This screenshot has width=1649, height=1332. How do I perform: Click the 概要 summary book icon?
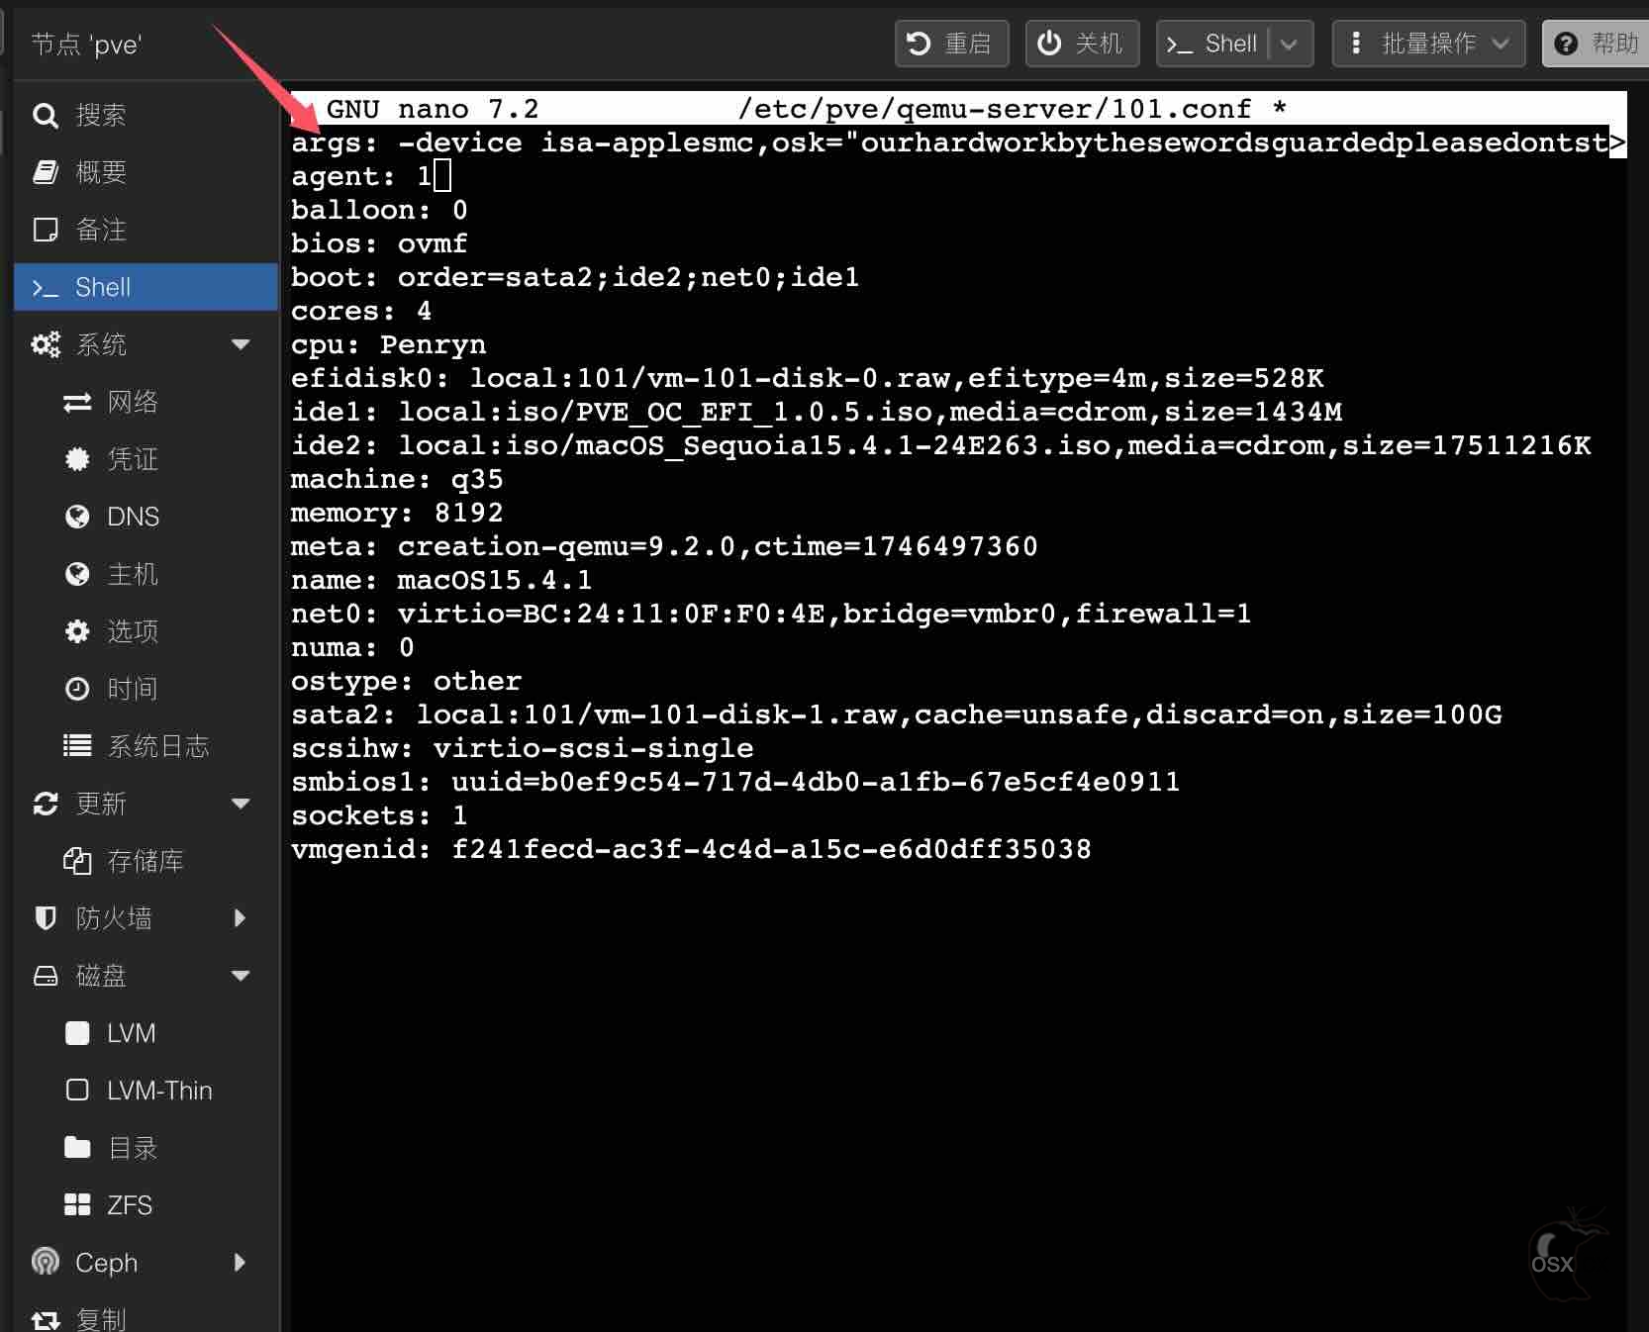pyautogui.click(x=46, y=173)
